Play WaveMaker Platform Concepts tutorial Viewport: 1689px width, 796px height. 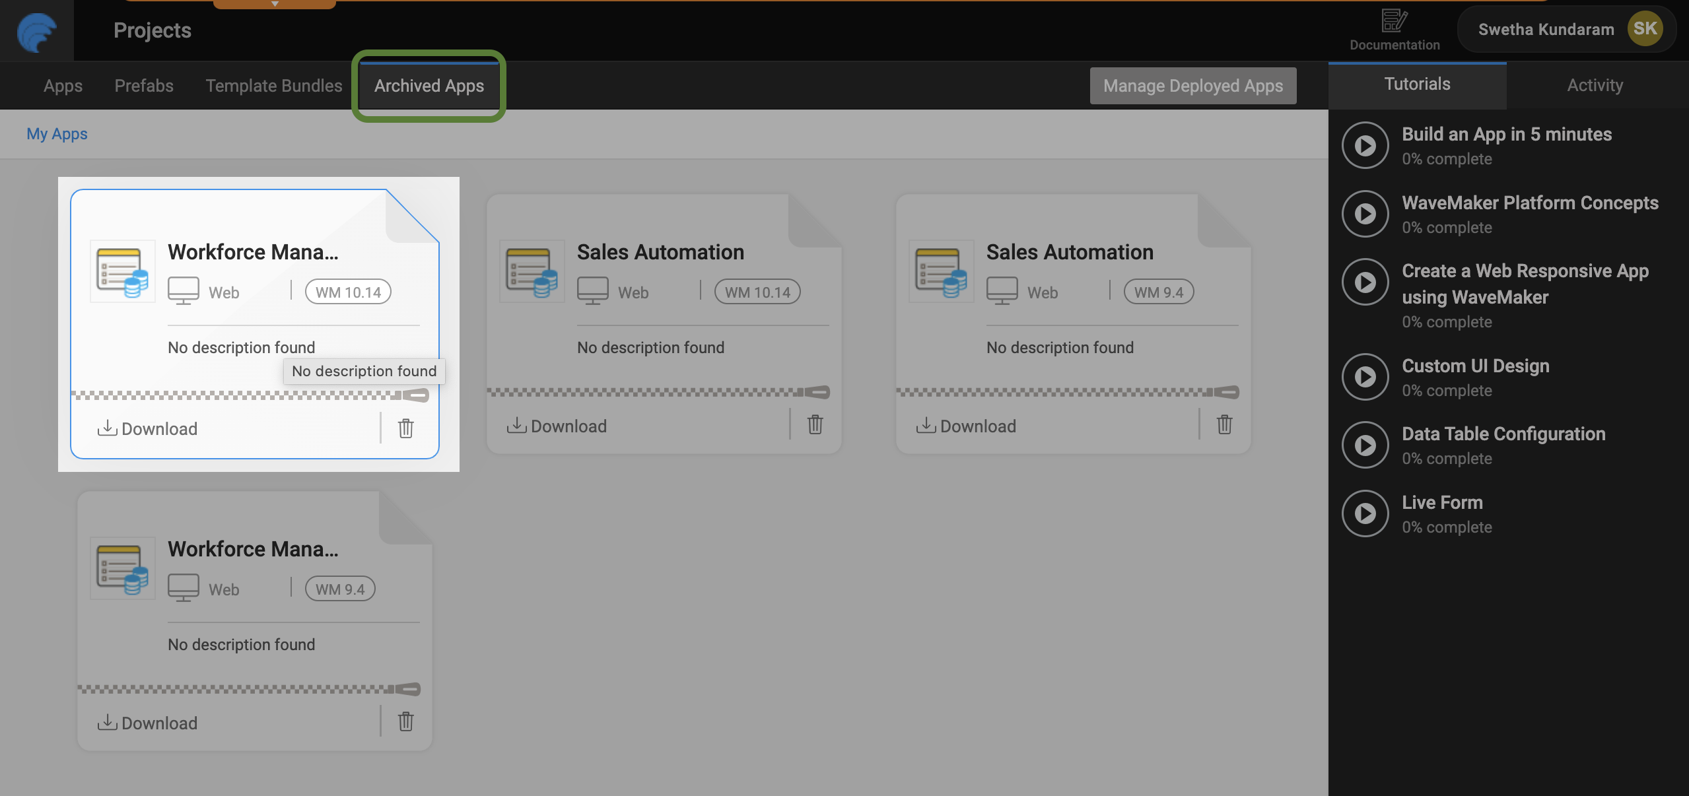coord(1365,214)
